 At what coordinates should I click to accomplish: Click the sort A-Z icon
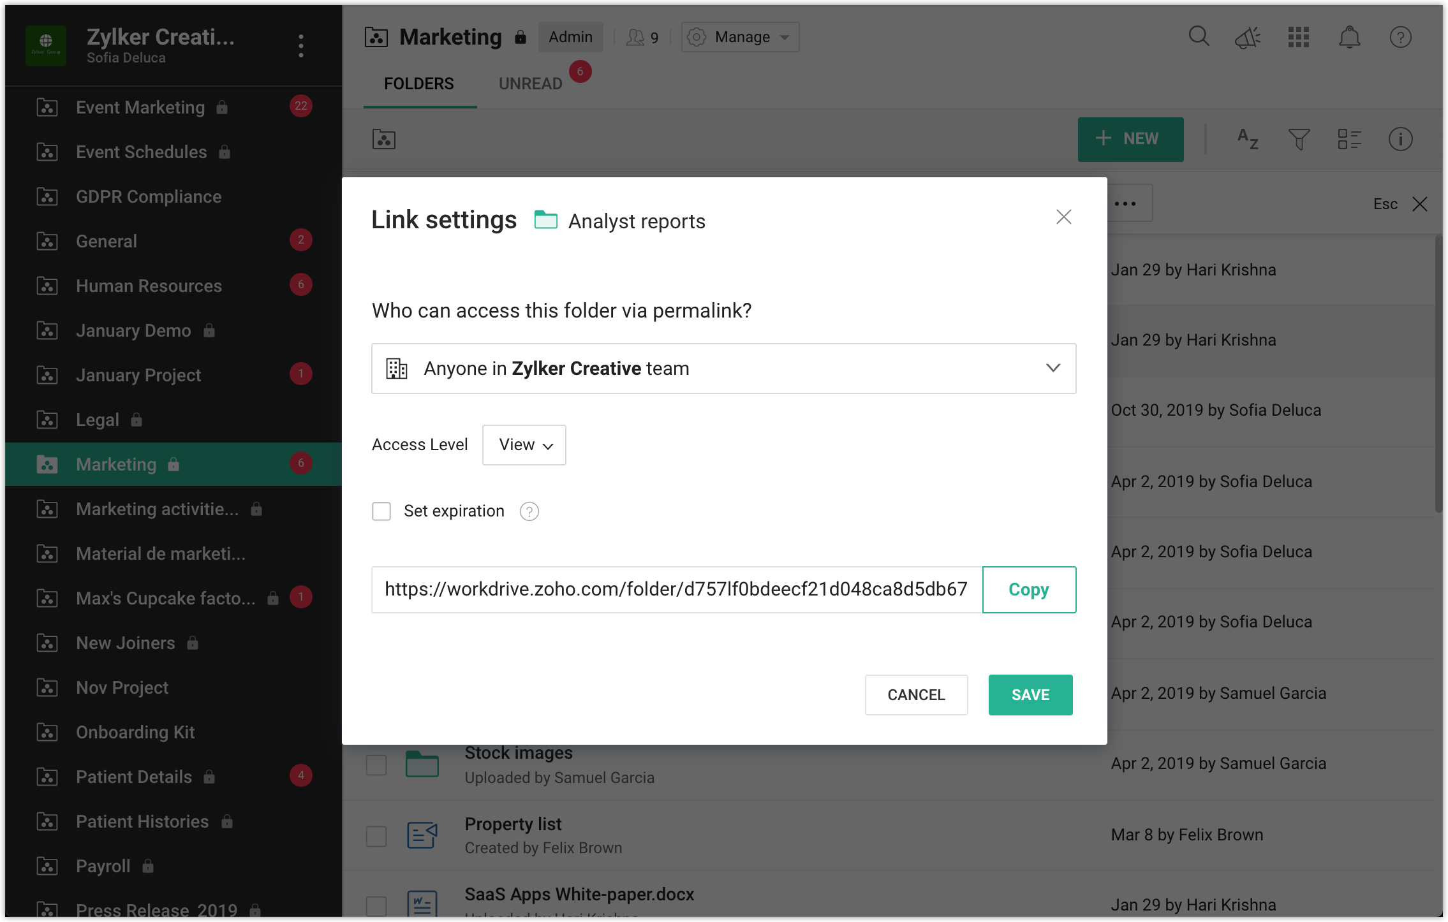click(1247, 138)
